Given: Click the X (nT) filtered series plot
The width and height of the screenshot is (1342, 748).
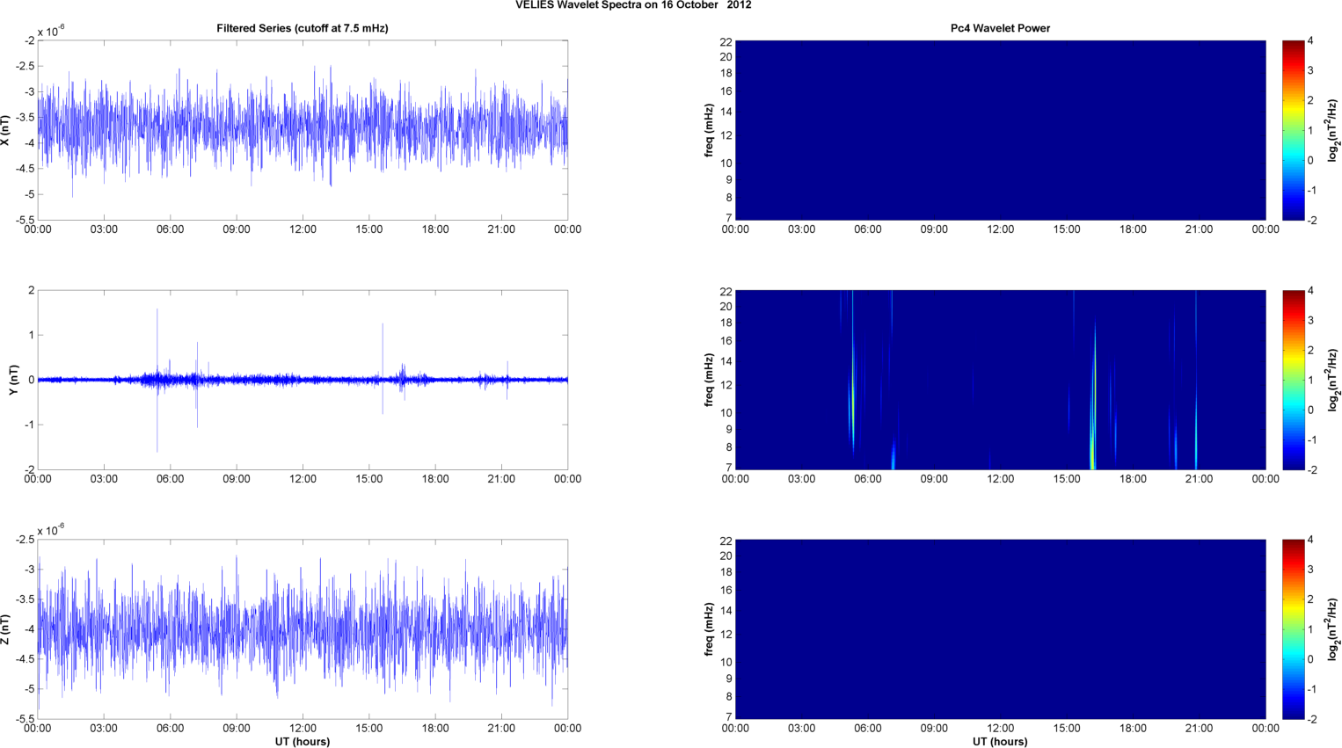Looking at the screenshot, I should [303, 130].
